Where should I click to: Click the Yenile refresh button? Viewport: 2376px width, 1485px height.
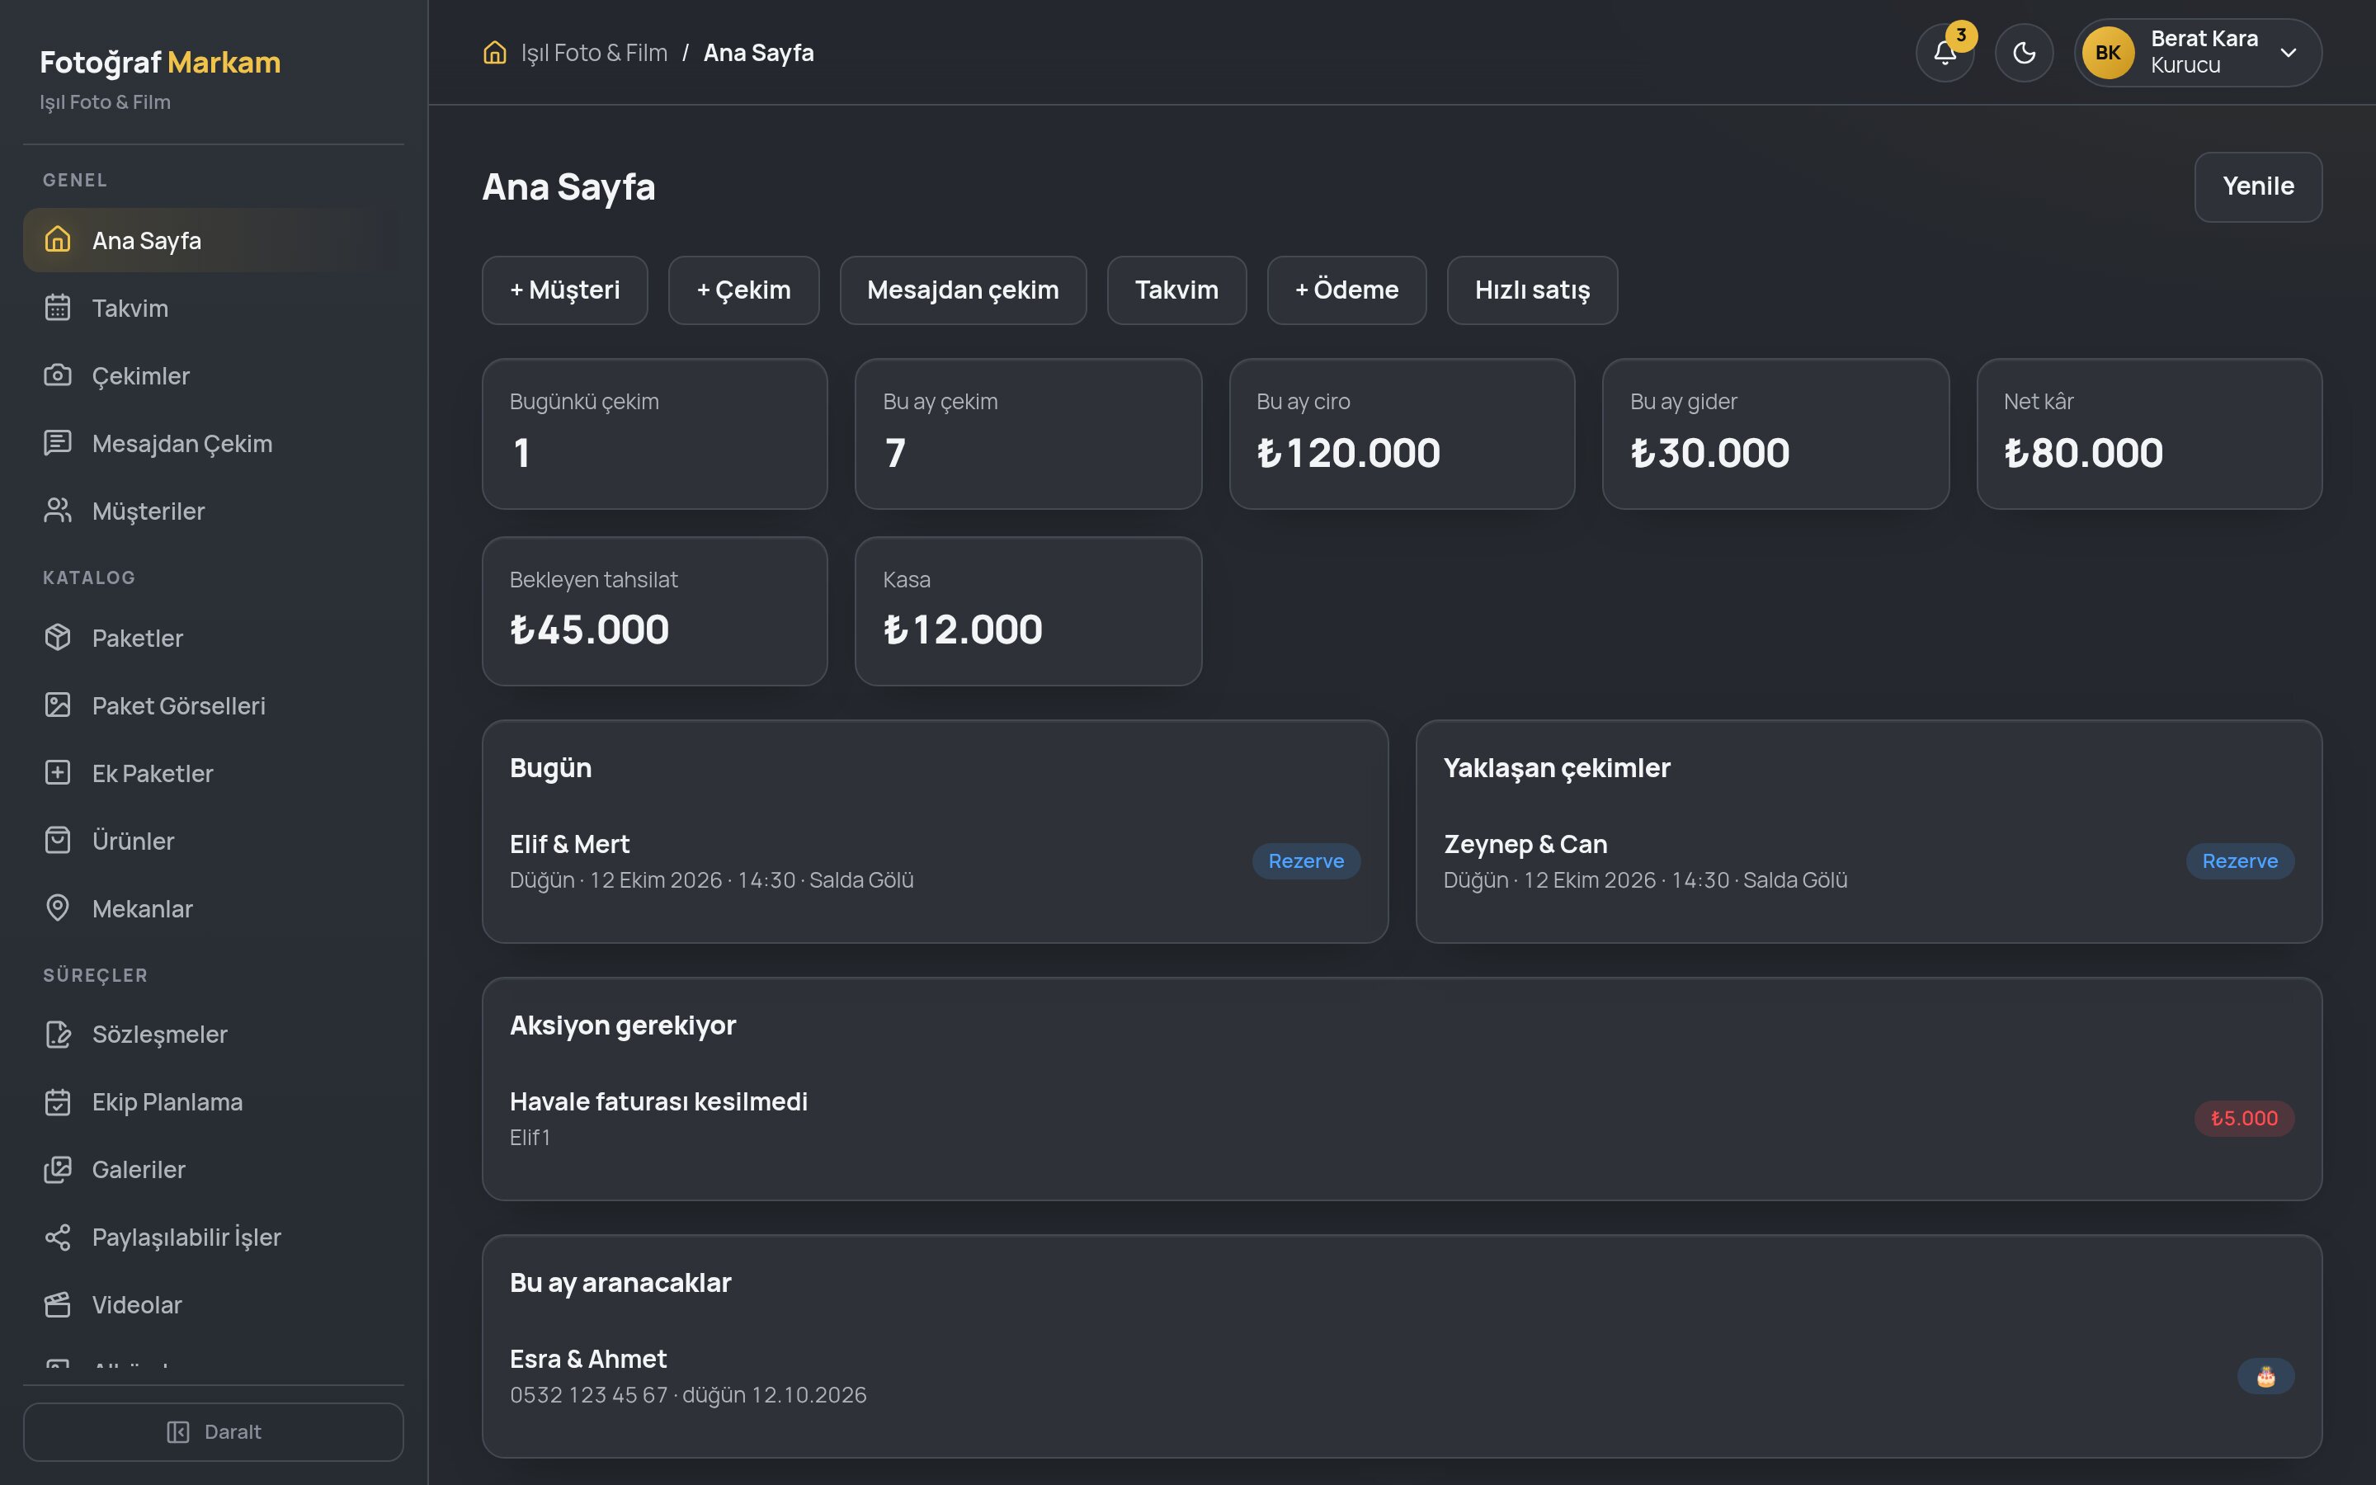pos(2257,186)
